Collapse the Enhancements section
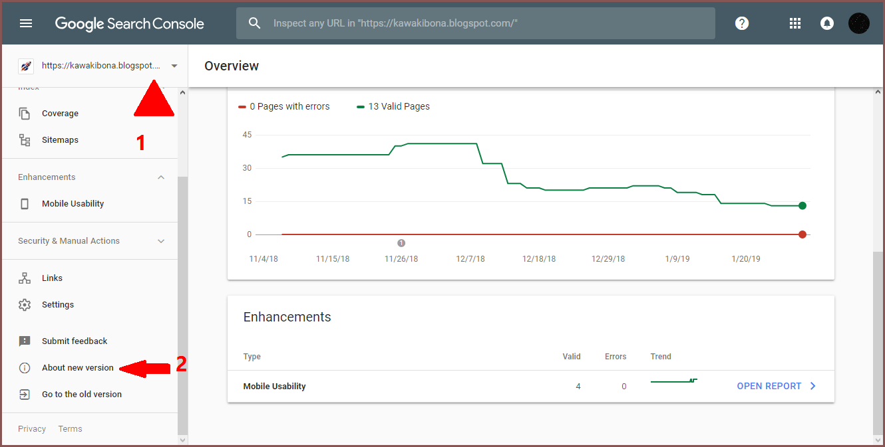This screenshot has height=447, width=885. [161, 177]
